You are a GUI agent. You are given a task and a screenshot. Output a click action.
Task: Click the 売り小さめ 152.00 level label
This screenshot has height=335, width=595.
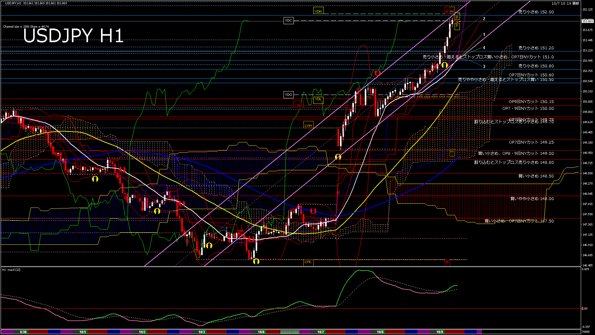536,12
